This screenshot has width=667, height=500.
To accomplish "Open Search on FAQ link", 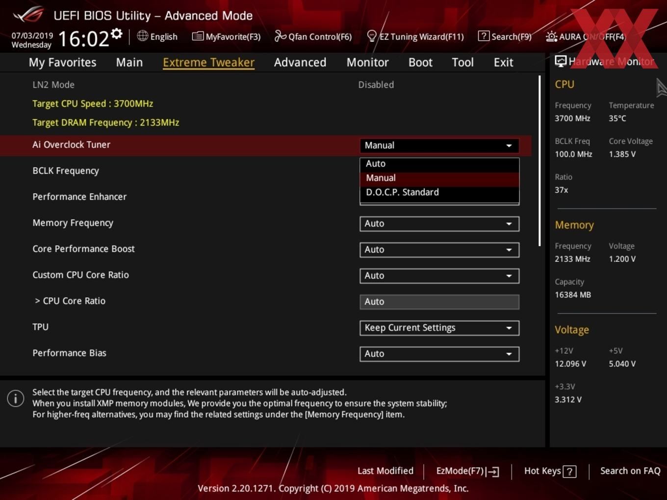I will point(630,471).
